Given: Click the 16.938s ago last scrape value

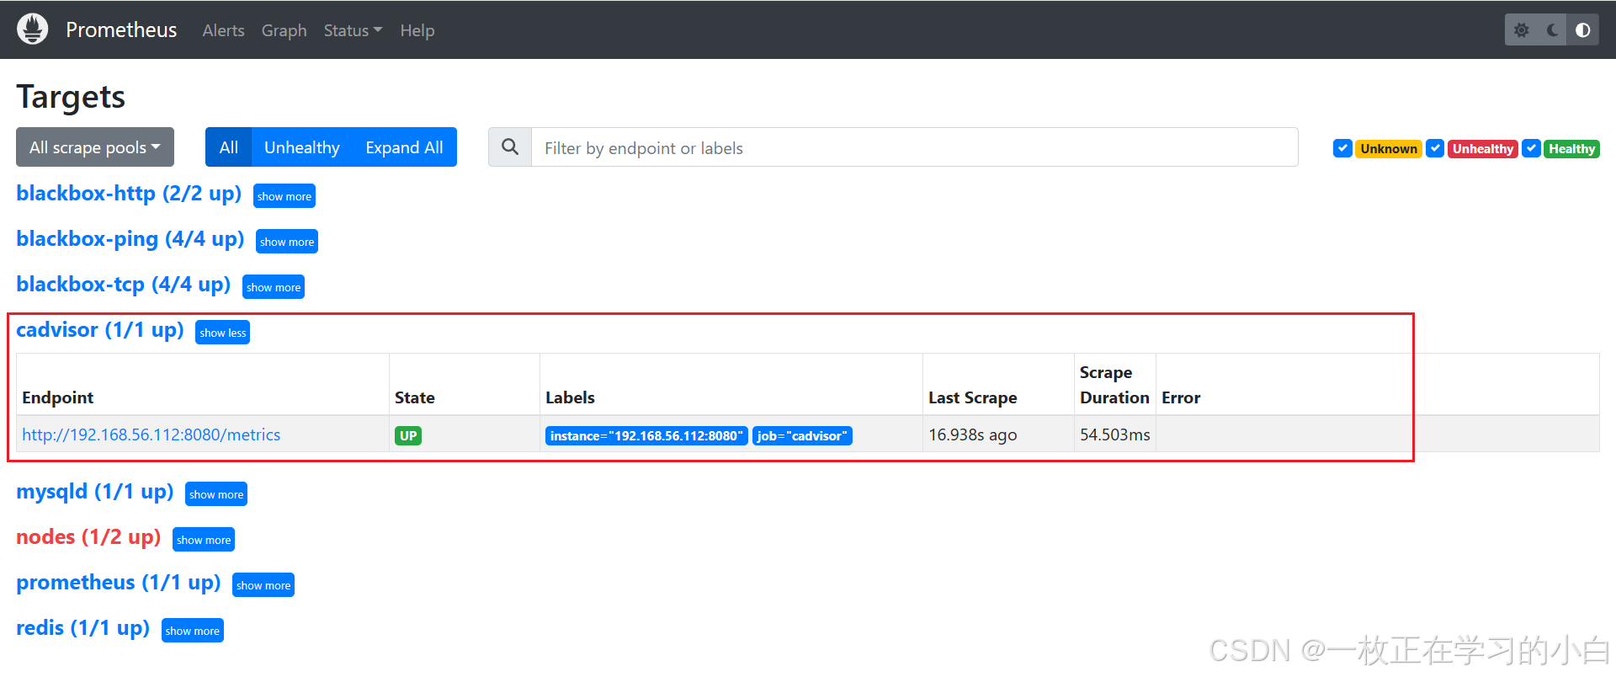Looking at the screenshot, I should click(973, 434).
